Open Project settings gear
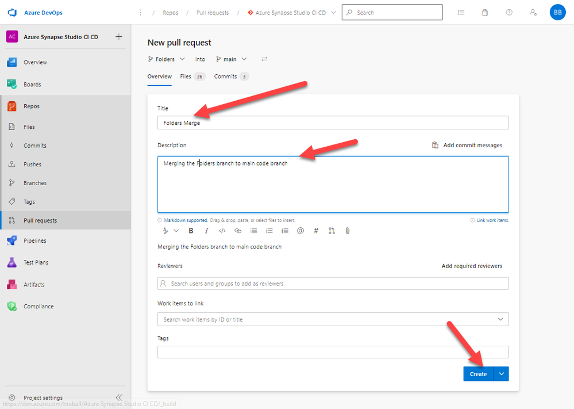 [x=12, y=397]
